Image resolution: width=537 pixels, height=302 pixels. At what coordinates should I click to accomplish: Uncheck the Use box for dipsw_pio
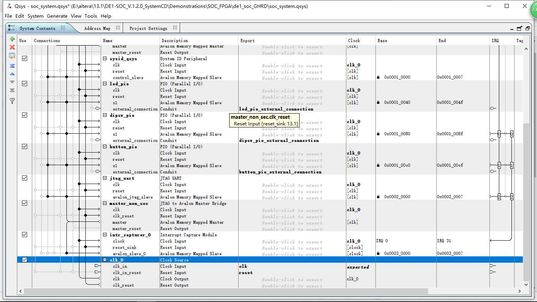tap(24, 115)
